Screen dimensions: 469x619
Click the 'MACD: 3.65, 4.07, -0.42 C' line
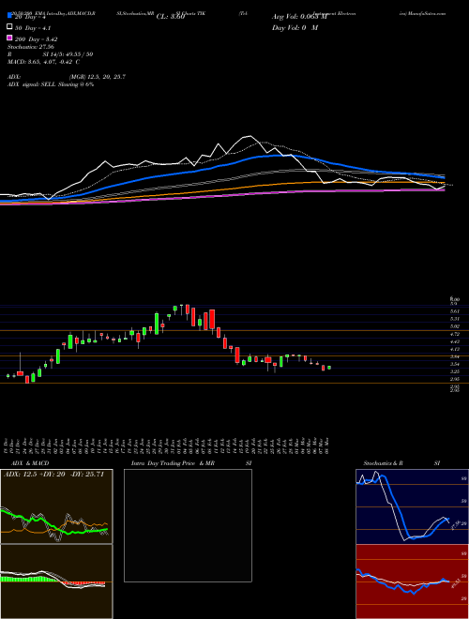(x=44, y=62)
